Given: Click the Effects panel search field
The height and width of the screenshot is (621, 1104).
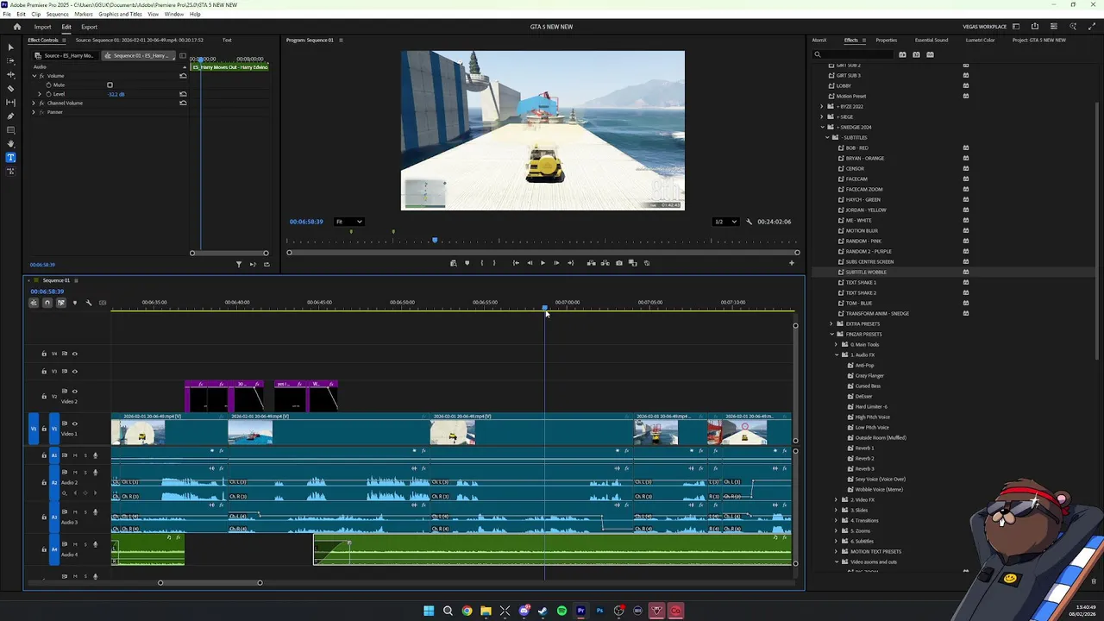Looking at the screenshot, I should (854, 54).
